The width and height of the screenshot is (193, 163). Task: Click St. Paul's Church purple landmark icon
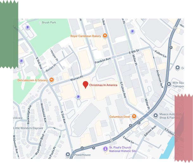tap(105, 149)
